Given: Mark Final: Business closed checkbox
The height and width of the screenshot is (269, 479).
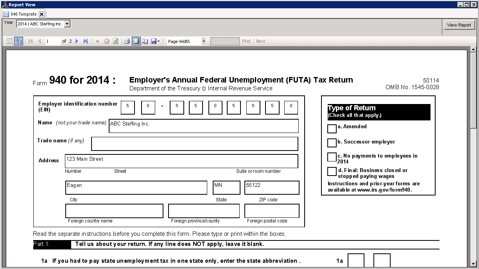Looking at the screenshot, I should (x=332, y=172).
